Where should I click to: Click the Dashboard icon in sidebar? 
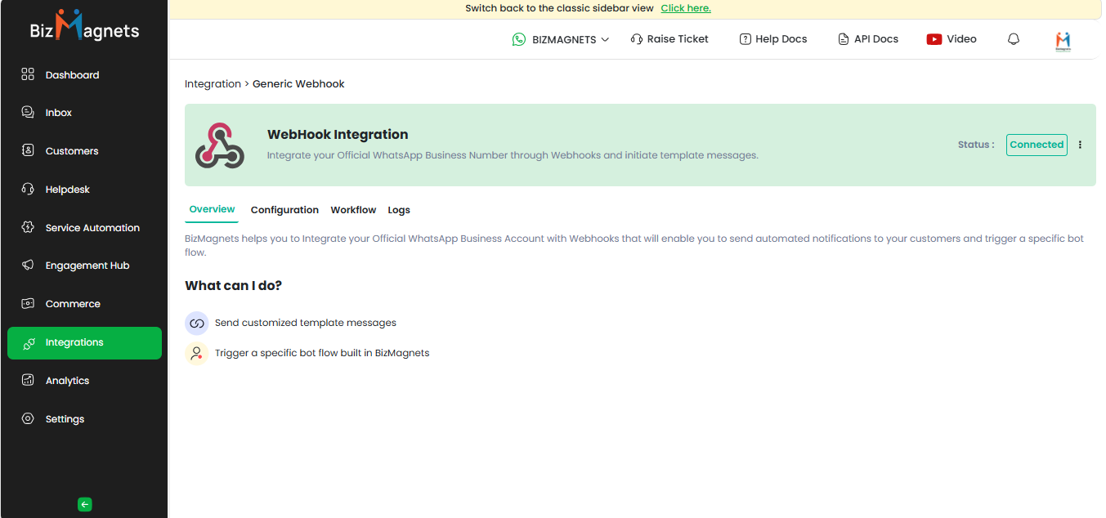click(28, 74)
